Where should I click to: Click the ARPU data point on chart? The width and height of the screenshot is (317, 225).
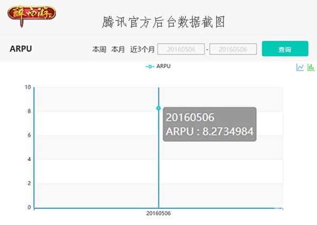point(158,108)
